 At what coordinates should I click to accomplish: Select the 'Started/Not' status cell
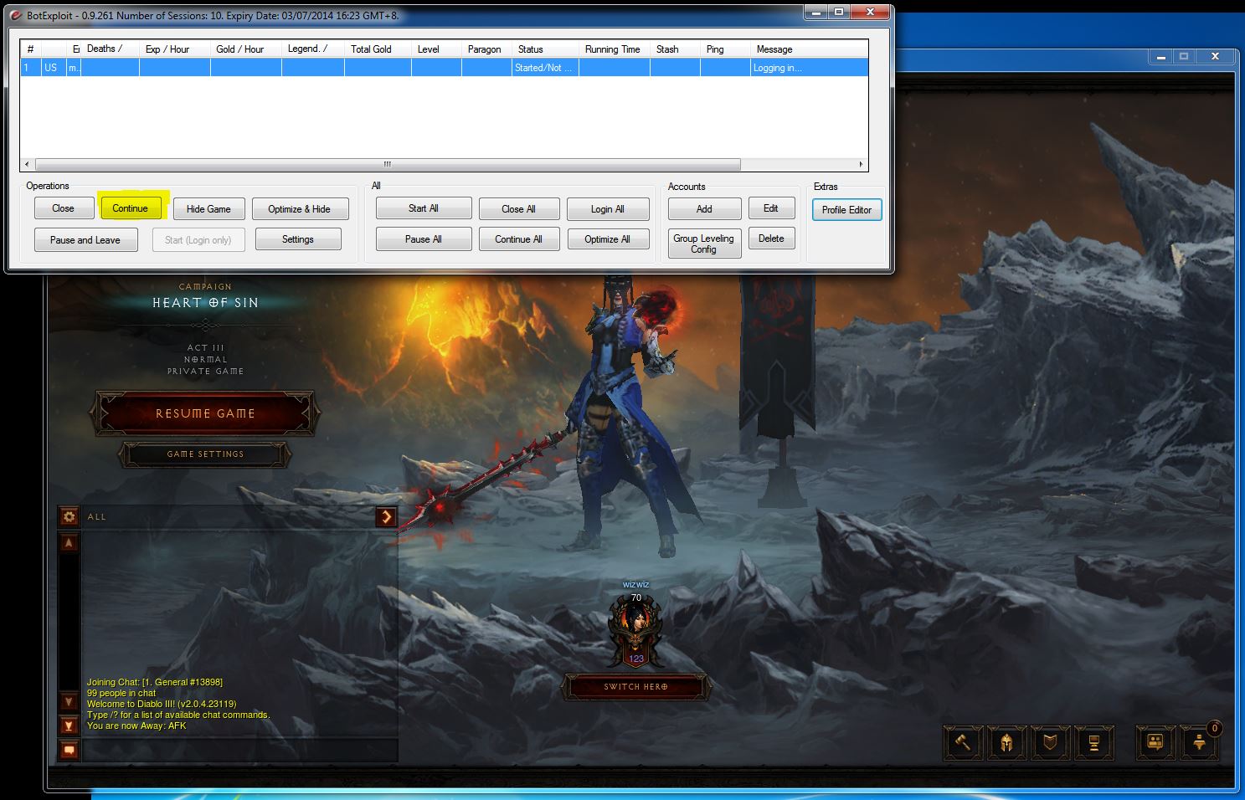(545, 68)
